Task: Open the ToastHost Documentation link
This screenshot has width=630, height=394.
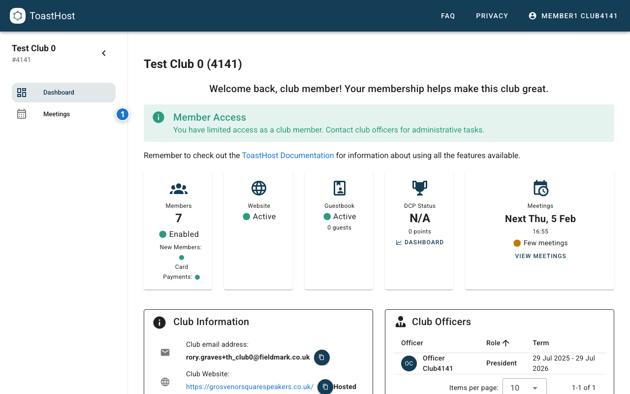Action: 288,155
